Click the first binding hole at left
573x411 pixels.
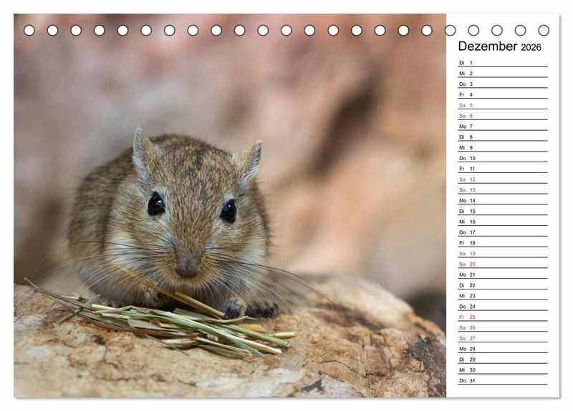tap(29, 30)
